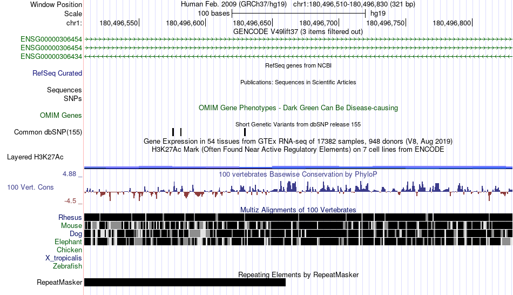The height and width of the screenshot is (295, 513).
Task: Click the hg19 scale label
Action: pos(378,14)
